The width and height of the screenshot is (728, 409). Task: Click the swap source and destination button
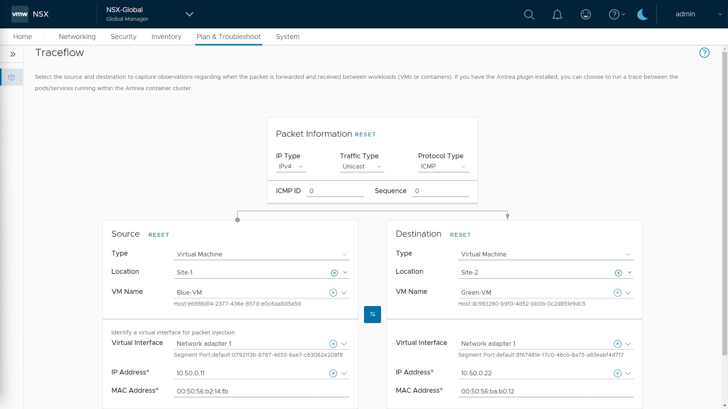(372, 314)
